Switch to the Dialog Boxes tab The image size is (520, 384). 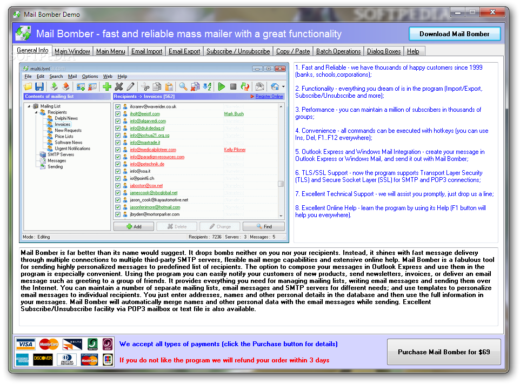pos(384,51)
